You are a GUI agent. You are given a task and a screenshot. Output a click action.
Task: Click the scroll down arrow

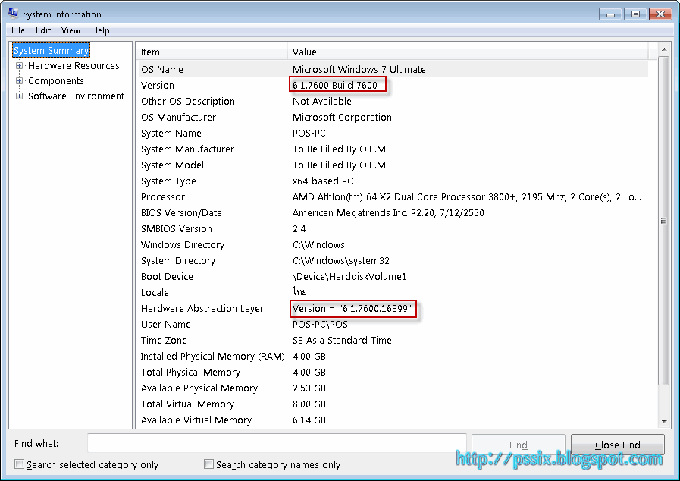pos(664,421)
